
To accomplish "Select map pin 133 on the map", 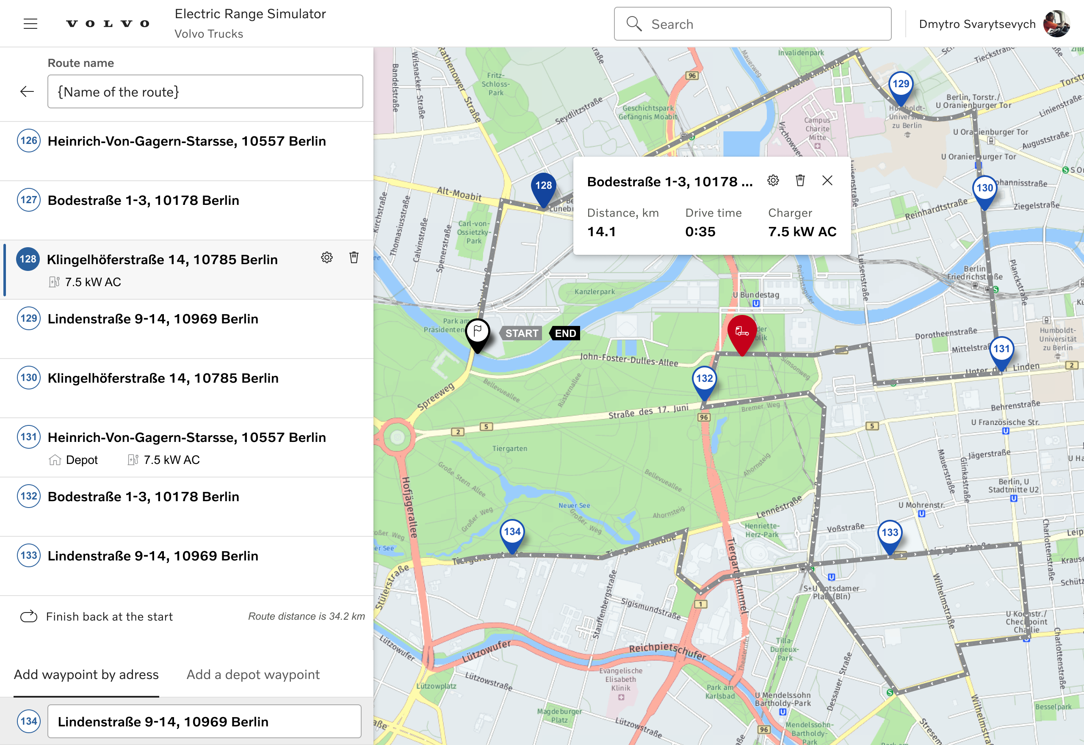I will pyautogui.click(x=890, y=537).
